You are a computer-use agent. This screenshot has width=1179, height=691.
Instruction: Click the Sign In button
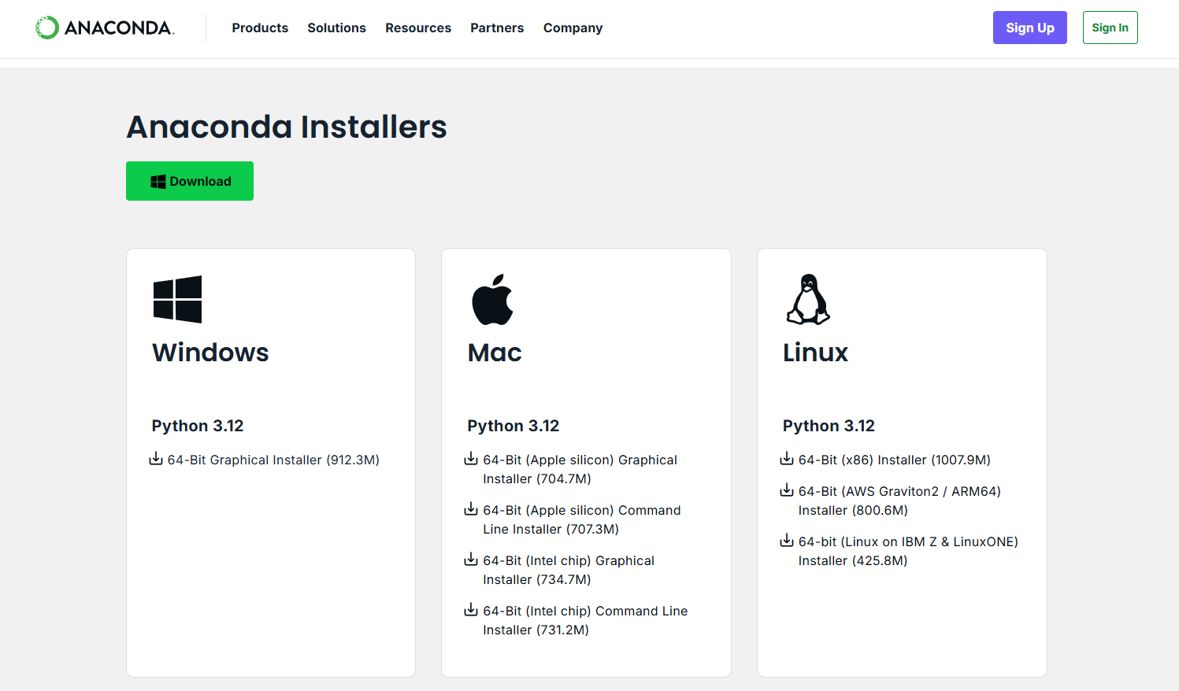pyautogui.click(x=1110, y=28)
